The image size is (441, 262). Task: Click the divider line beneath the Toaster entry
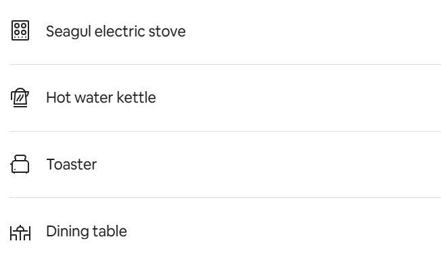225,198
